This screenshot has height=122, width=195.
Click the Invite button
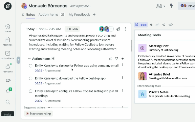(8, 114)
